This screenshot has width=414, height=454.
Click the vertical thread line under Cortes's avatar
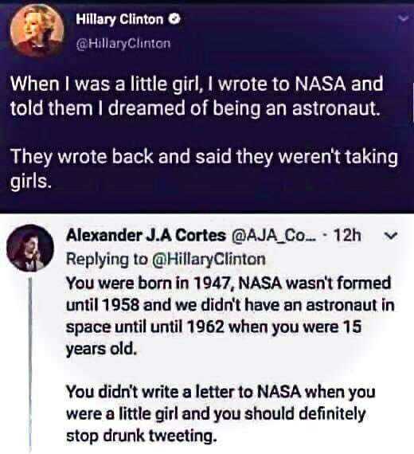click(30, 364)
